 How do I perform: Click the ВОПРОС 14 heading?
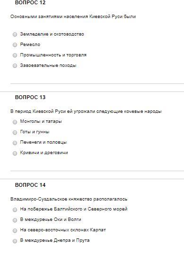[30, 185]
